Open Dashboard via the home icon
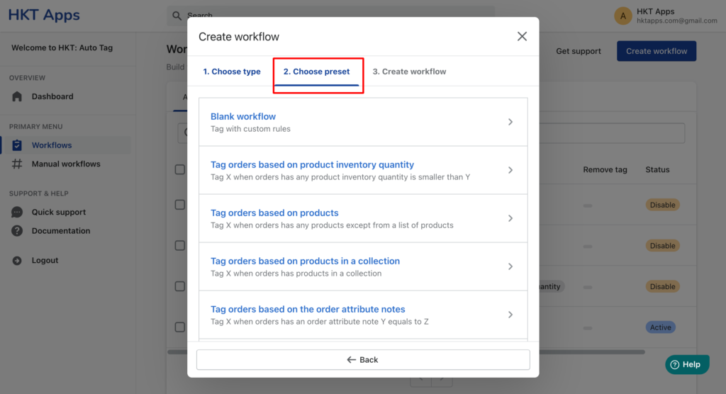Viewport: 726px width, 394px height. pyautogui.click(x=17, y=96)
